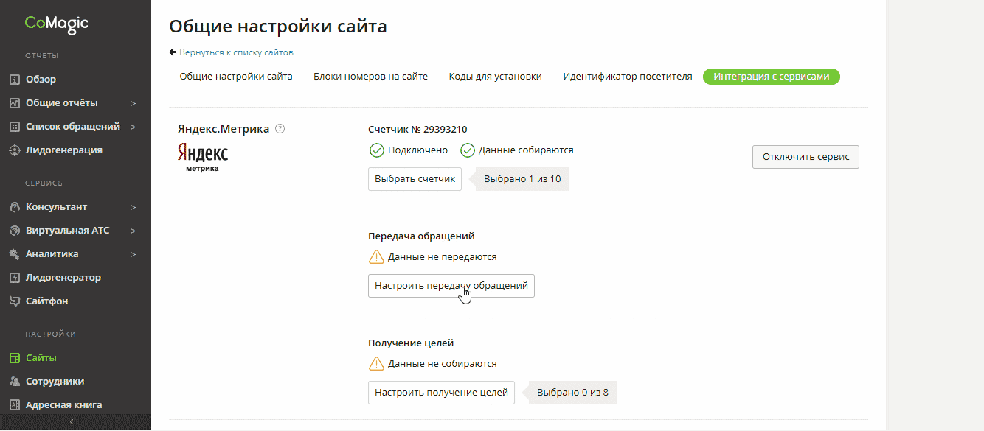This screenshot has height=431, width=984.
Task: Click the Сайтфон chat icon
Action: click(x=13, y=301)
